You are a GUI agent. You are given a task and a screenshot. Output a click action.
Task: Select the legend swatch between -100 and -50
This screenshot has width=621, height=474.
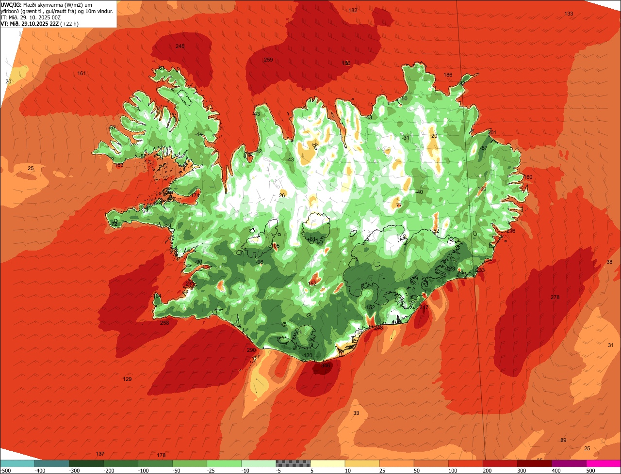pyautogui.click(x=155, y=463)
